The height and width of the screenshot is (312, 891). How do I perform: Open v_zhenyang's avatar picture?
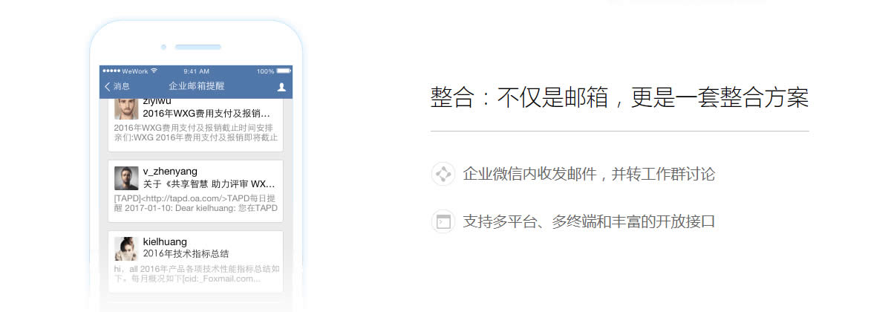coord(126,178)
